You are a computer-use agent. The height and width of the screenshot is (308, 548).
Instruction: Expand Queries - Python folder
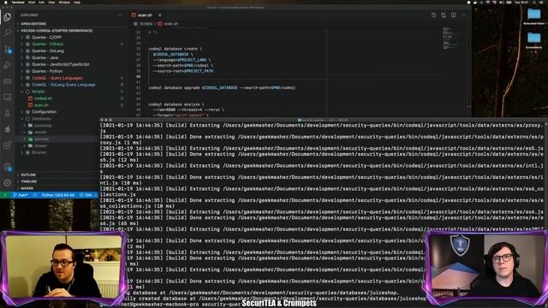(72, 71)
